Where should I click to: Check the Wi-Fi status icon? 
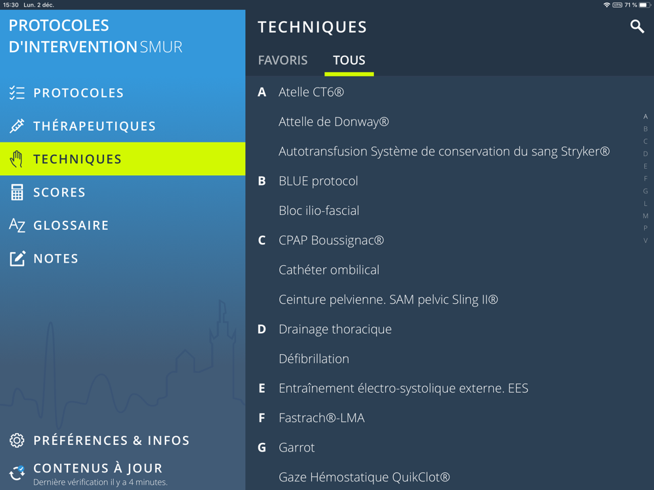coord(607,5)
